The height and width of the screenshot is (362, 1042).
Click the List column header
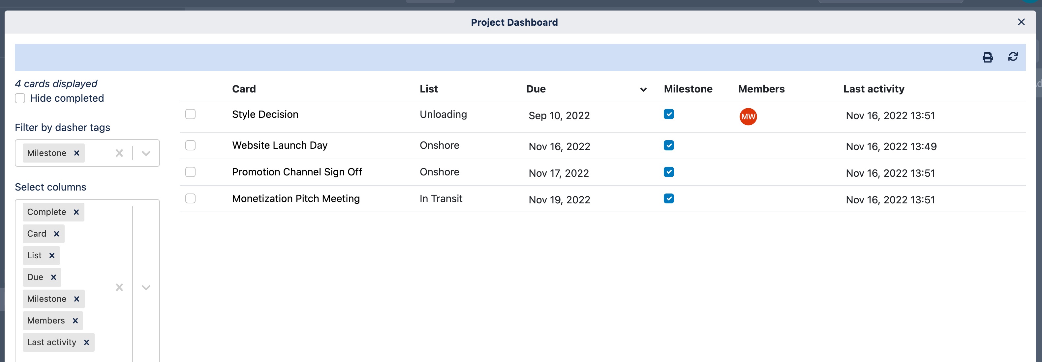tap(428, 89)
